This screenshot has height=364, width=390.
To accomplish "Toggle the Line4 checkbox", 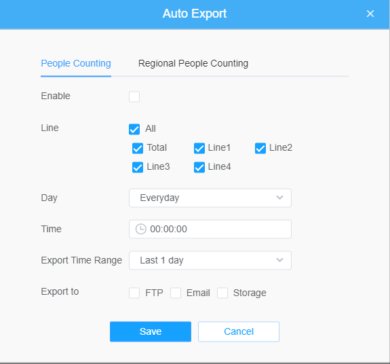I will 199,167.
